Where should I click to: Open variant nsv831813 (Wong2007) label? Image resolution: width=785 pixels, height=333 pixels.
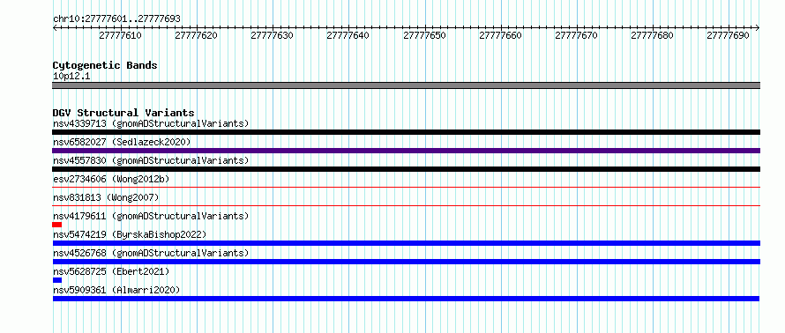coord(106,197)
